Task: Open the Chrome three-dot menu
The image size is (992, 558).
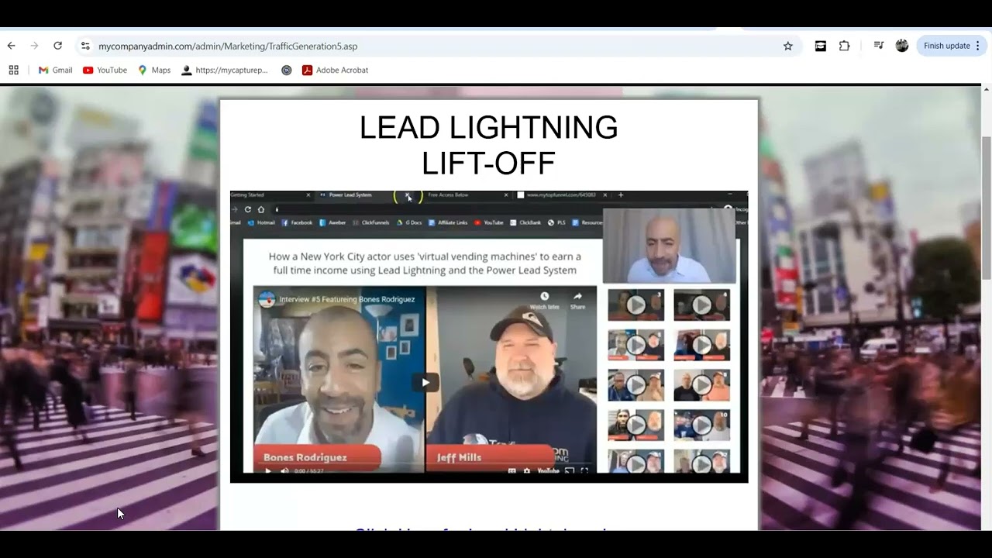Action: [x=978, y=46]
